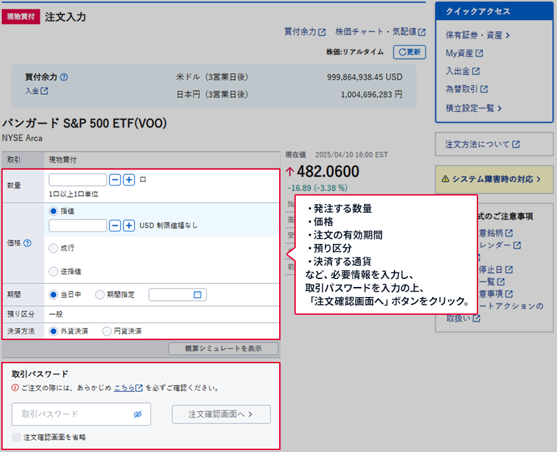Open 株価チャート・気配値 link
Image resolution: width=557 pixels, height=452 pixels.
pos(381,32)
